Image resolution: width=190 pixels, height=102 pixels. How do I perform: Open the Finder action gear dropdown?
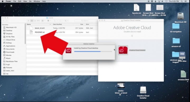pyautogui.click(x=49, y=21)
